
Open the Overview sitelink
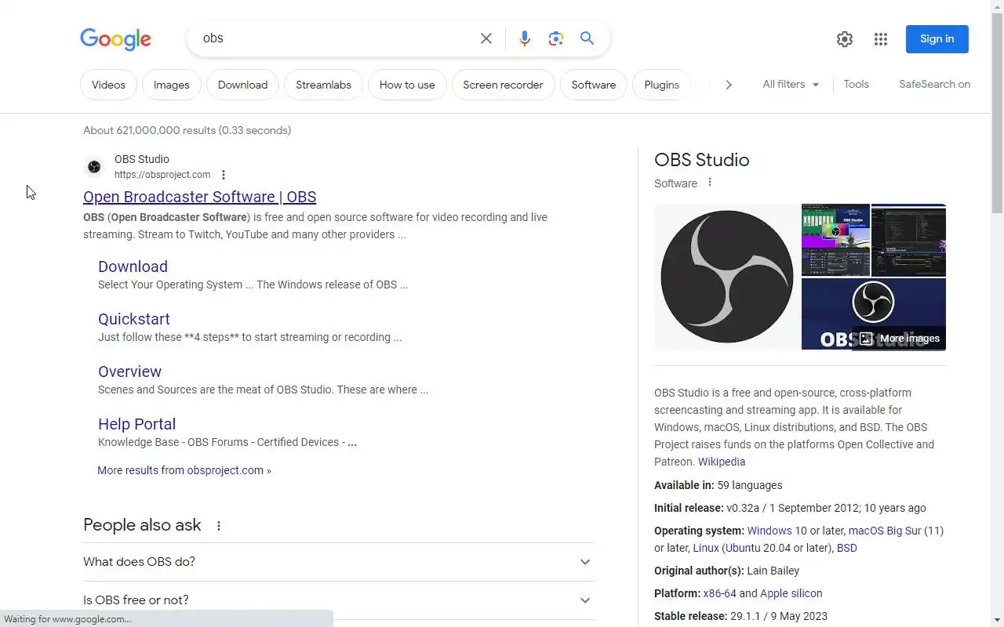point(129,371)
